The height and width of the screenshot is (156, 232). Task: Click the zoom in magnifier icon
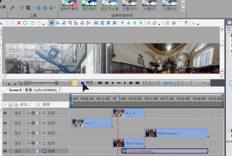click(8, 83)
